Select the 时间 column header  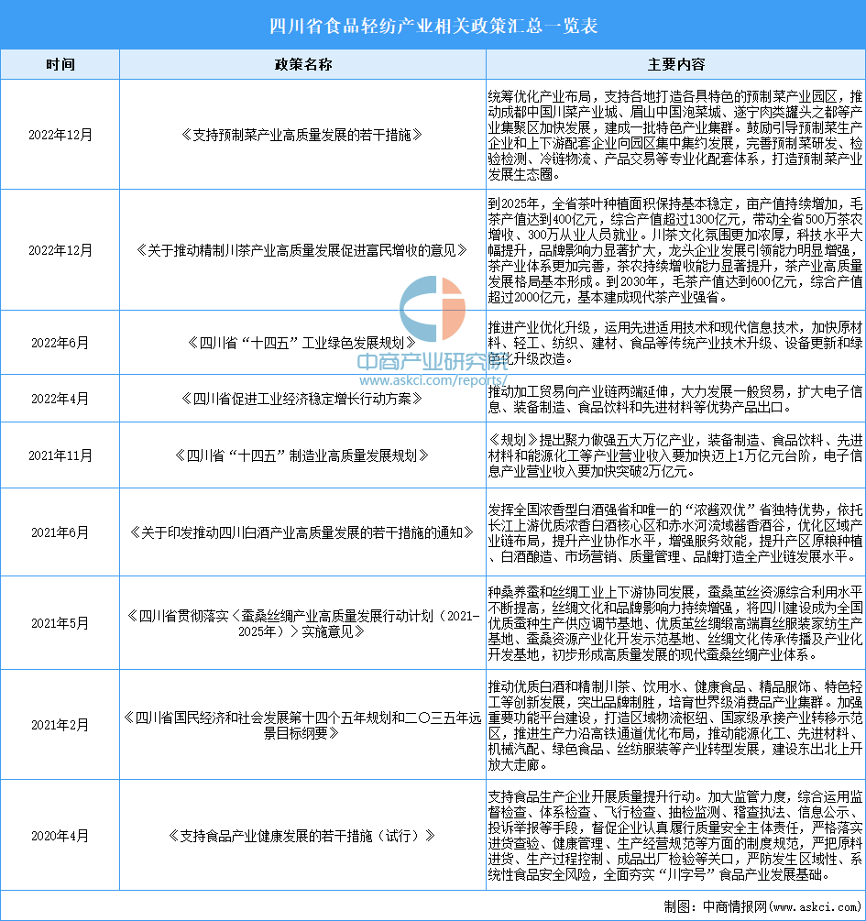[x=60, y=65]
